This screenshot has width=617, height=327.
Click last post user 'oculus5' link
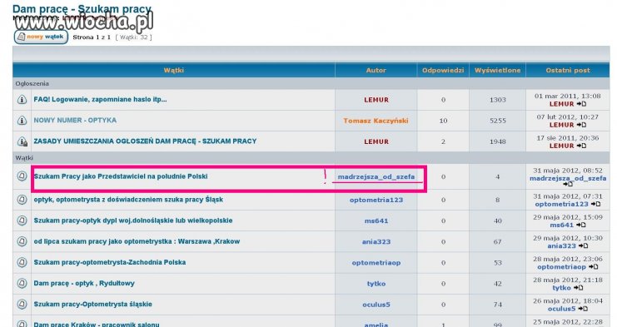tap(561, 309)
